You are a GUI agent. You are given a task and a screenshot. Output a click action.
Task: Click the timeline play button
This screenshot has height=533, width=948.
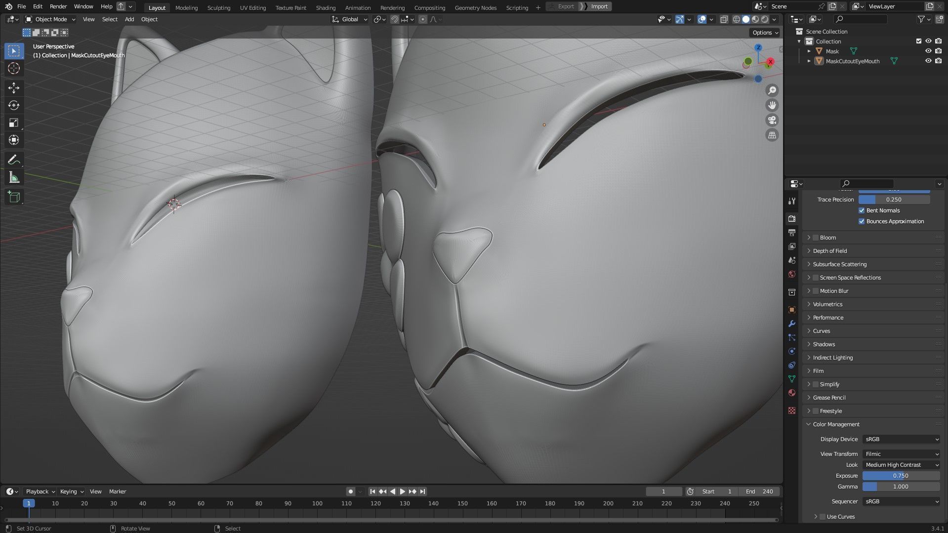tap(402, 492)
